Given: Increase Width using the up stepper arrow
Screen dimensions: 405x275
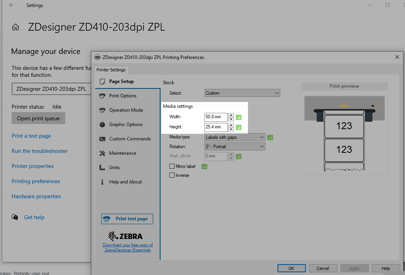Looking at the screenshot, I should (231, 115).
